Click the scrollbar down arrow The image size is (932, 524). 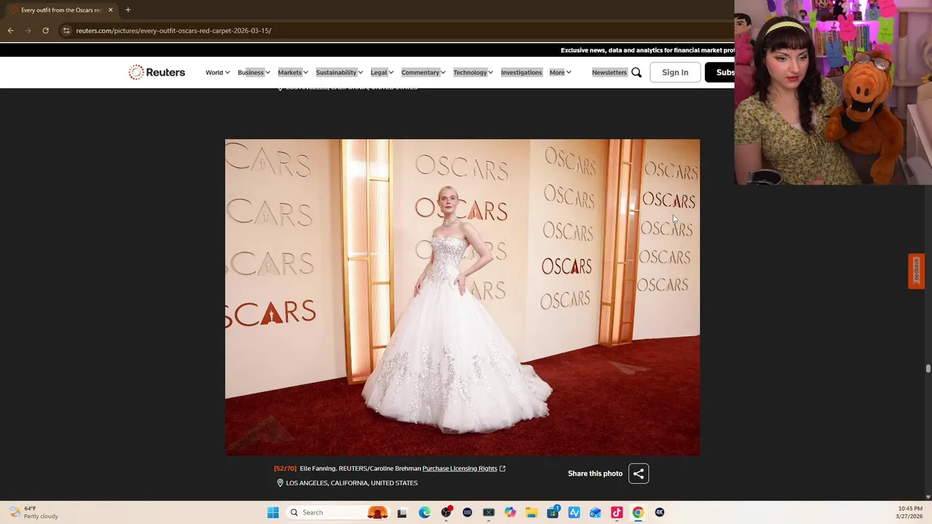pyautogui.click(x=928, y=497)
